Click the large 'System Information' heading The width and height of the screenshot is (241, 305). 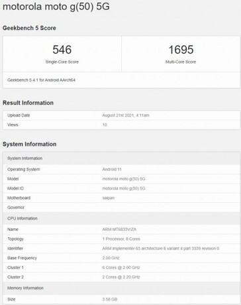29,144
